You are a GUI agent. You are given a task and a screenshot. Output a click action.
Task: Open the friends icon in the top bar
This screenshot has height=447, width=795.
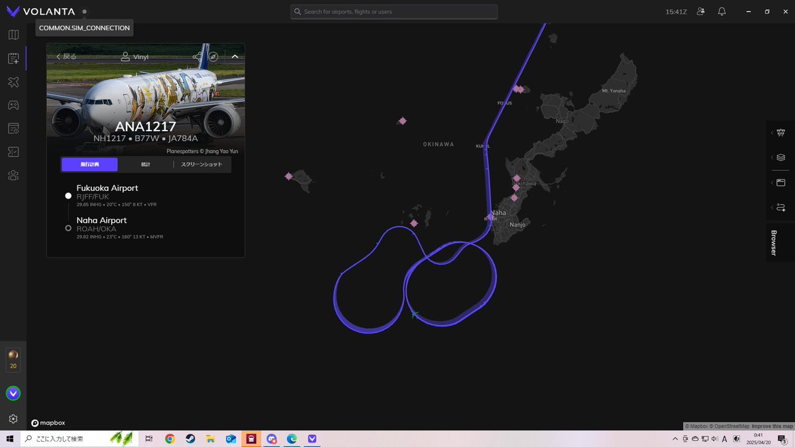coord(702,11)
